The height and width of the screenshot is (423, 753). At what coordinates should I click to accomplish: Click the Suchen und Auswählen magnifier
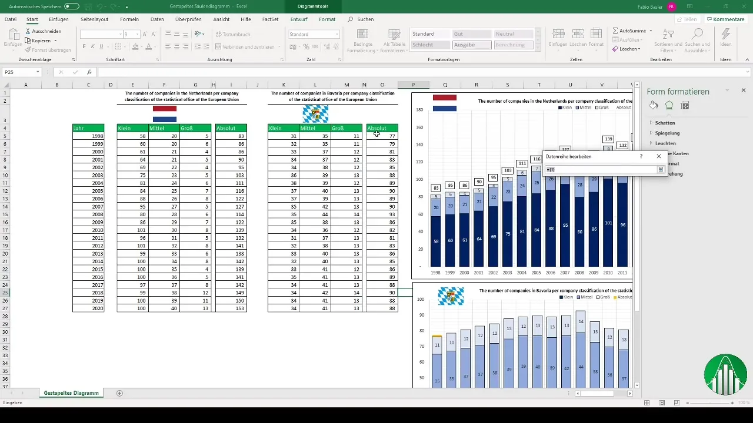click(698, 34)
